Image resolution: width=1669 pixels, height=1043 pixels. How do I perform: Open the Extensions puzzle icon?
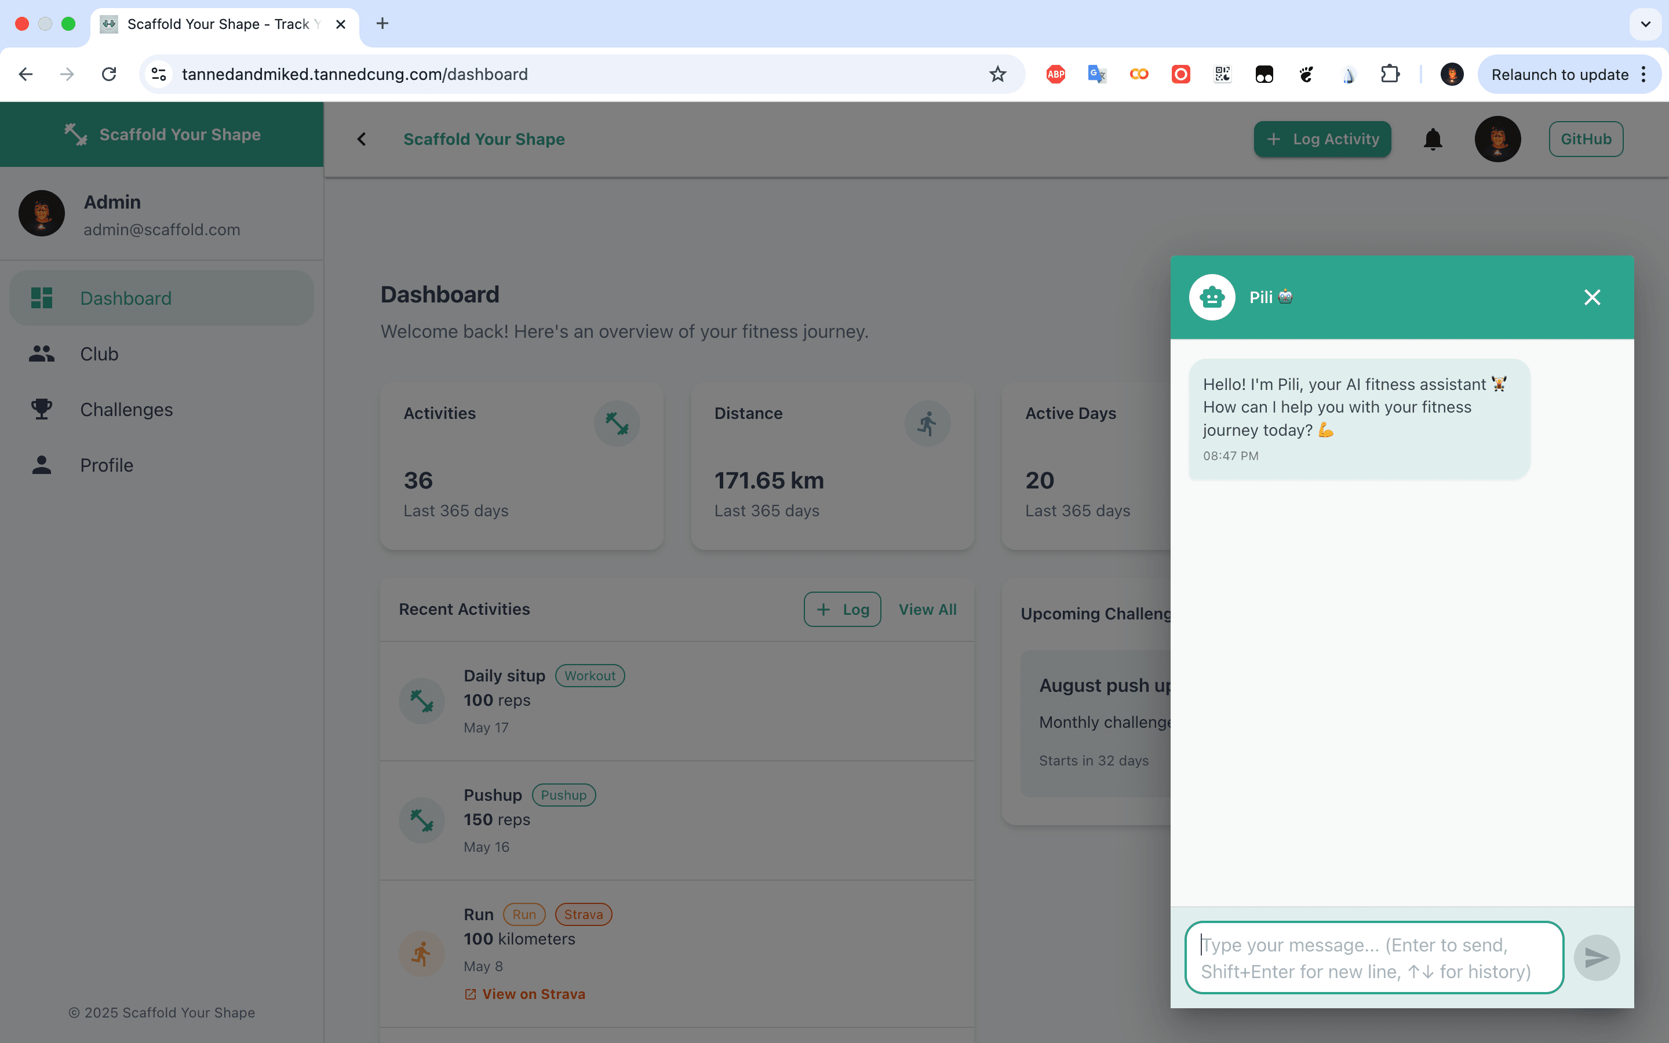pyautogui.click(x=1390, y=74)
